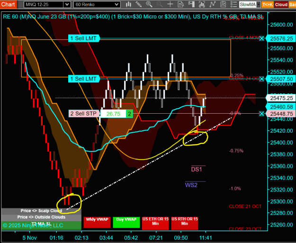Screen dimensions: 296x243
Task: Cancel the 25448.75 sell stop order X
Action: pos(261,114)
